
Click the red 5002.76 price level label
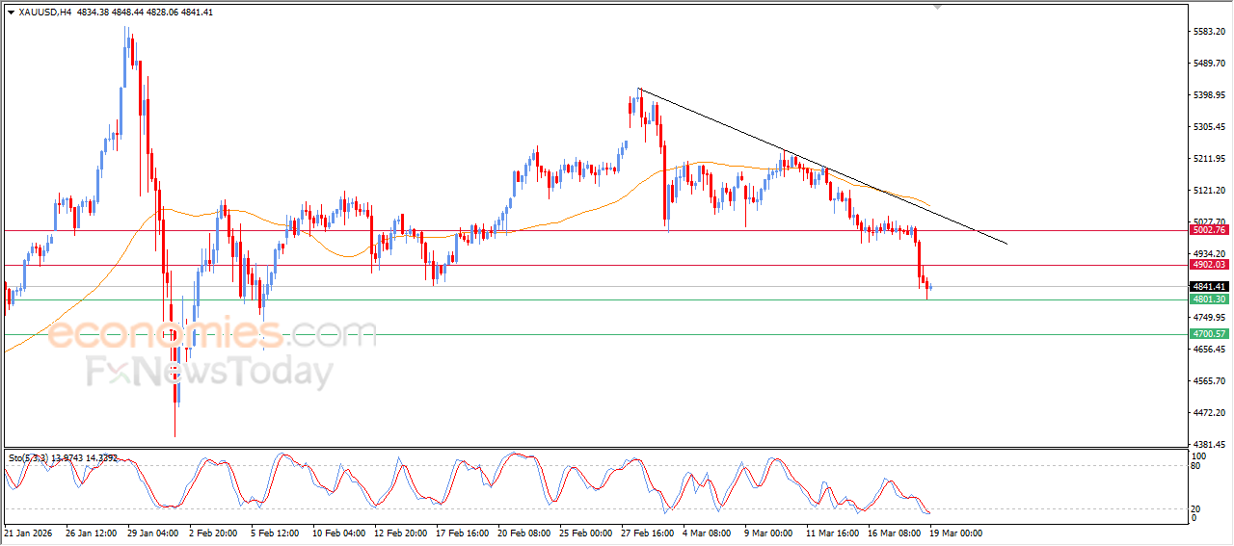(x=1209, y=230)
